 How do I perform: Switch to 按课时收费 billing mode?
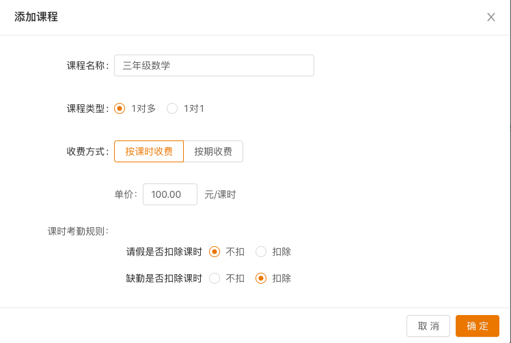tap(149, 151)
